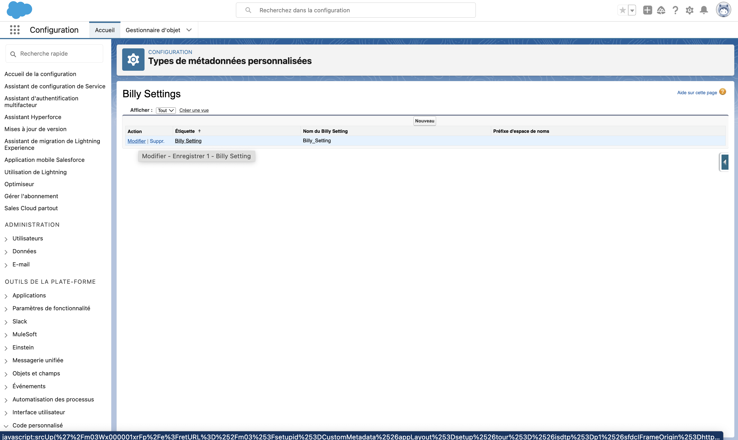The height and width of the screenshot is (440, 738).
Task: Click the Billy_Setting name cell
Action: [x=317, y=141]
